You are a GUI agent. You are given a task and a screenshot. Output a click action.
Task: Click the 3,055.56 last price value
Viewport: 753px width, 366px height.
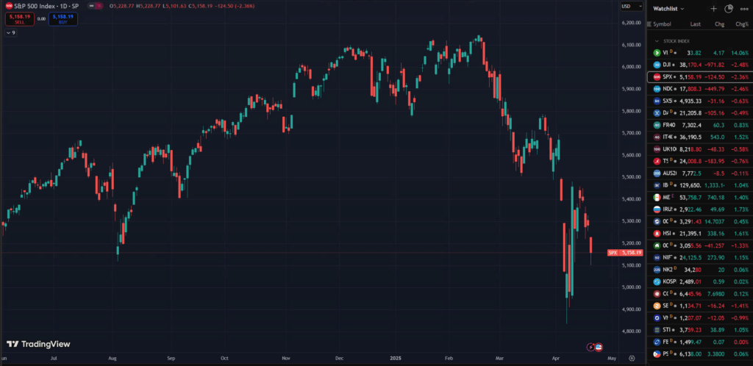(690, 245)
